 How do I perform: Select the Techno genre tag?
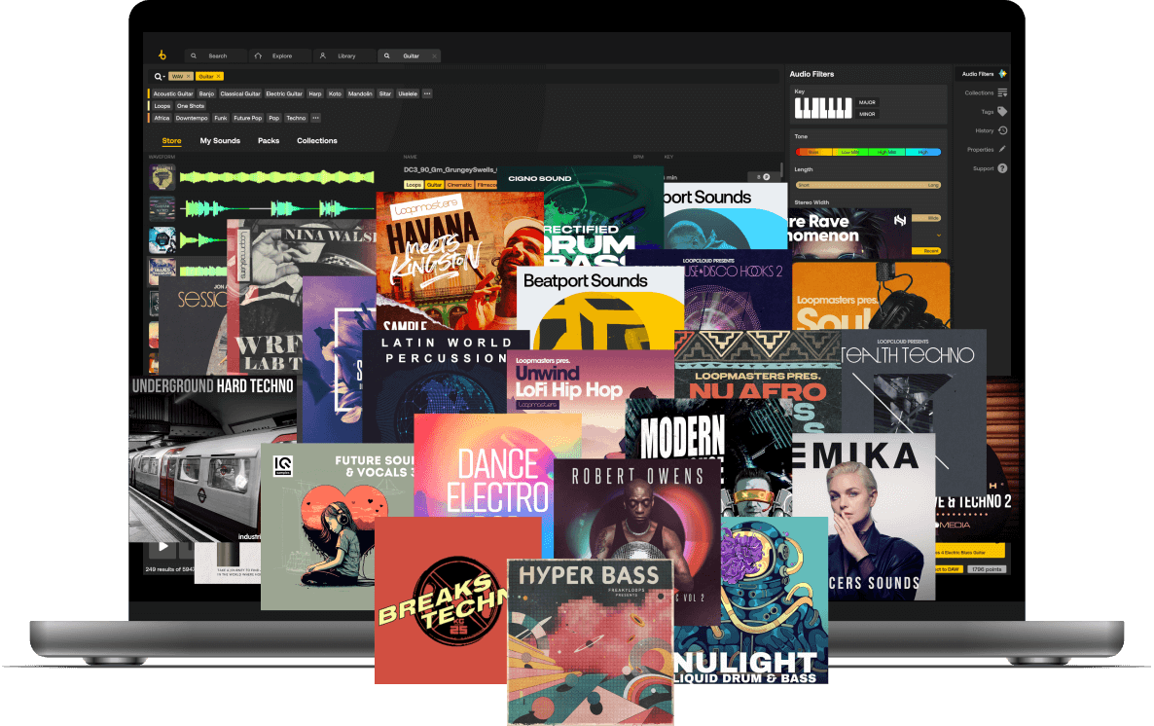[296, 118]
